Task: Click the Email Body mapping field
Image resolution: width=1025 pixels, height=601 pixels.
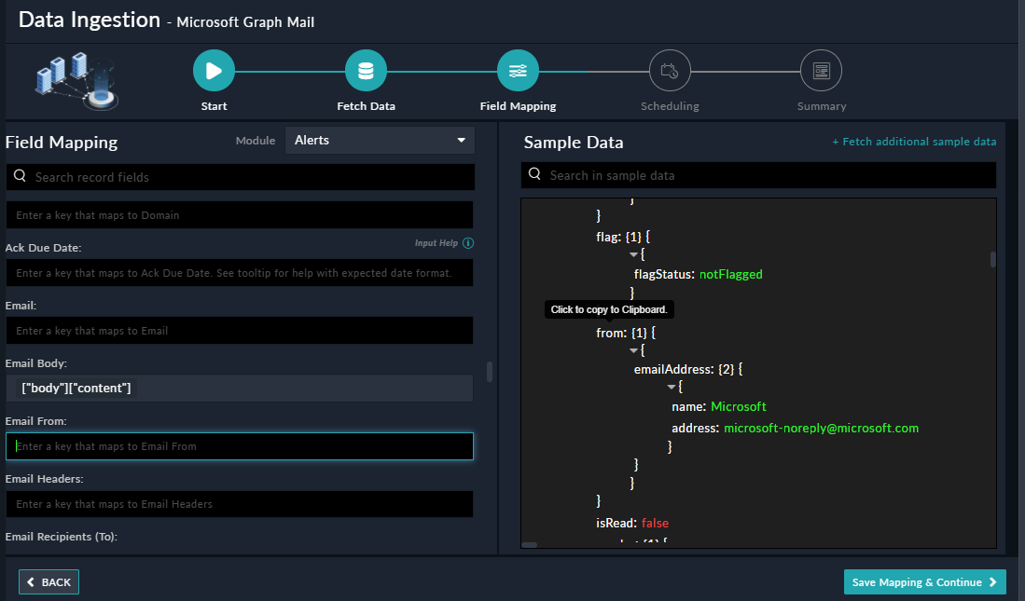Action: coord(240,388)
